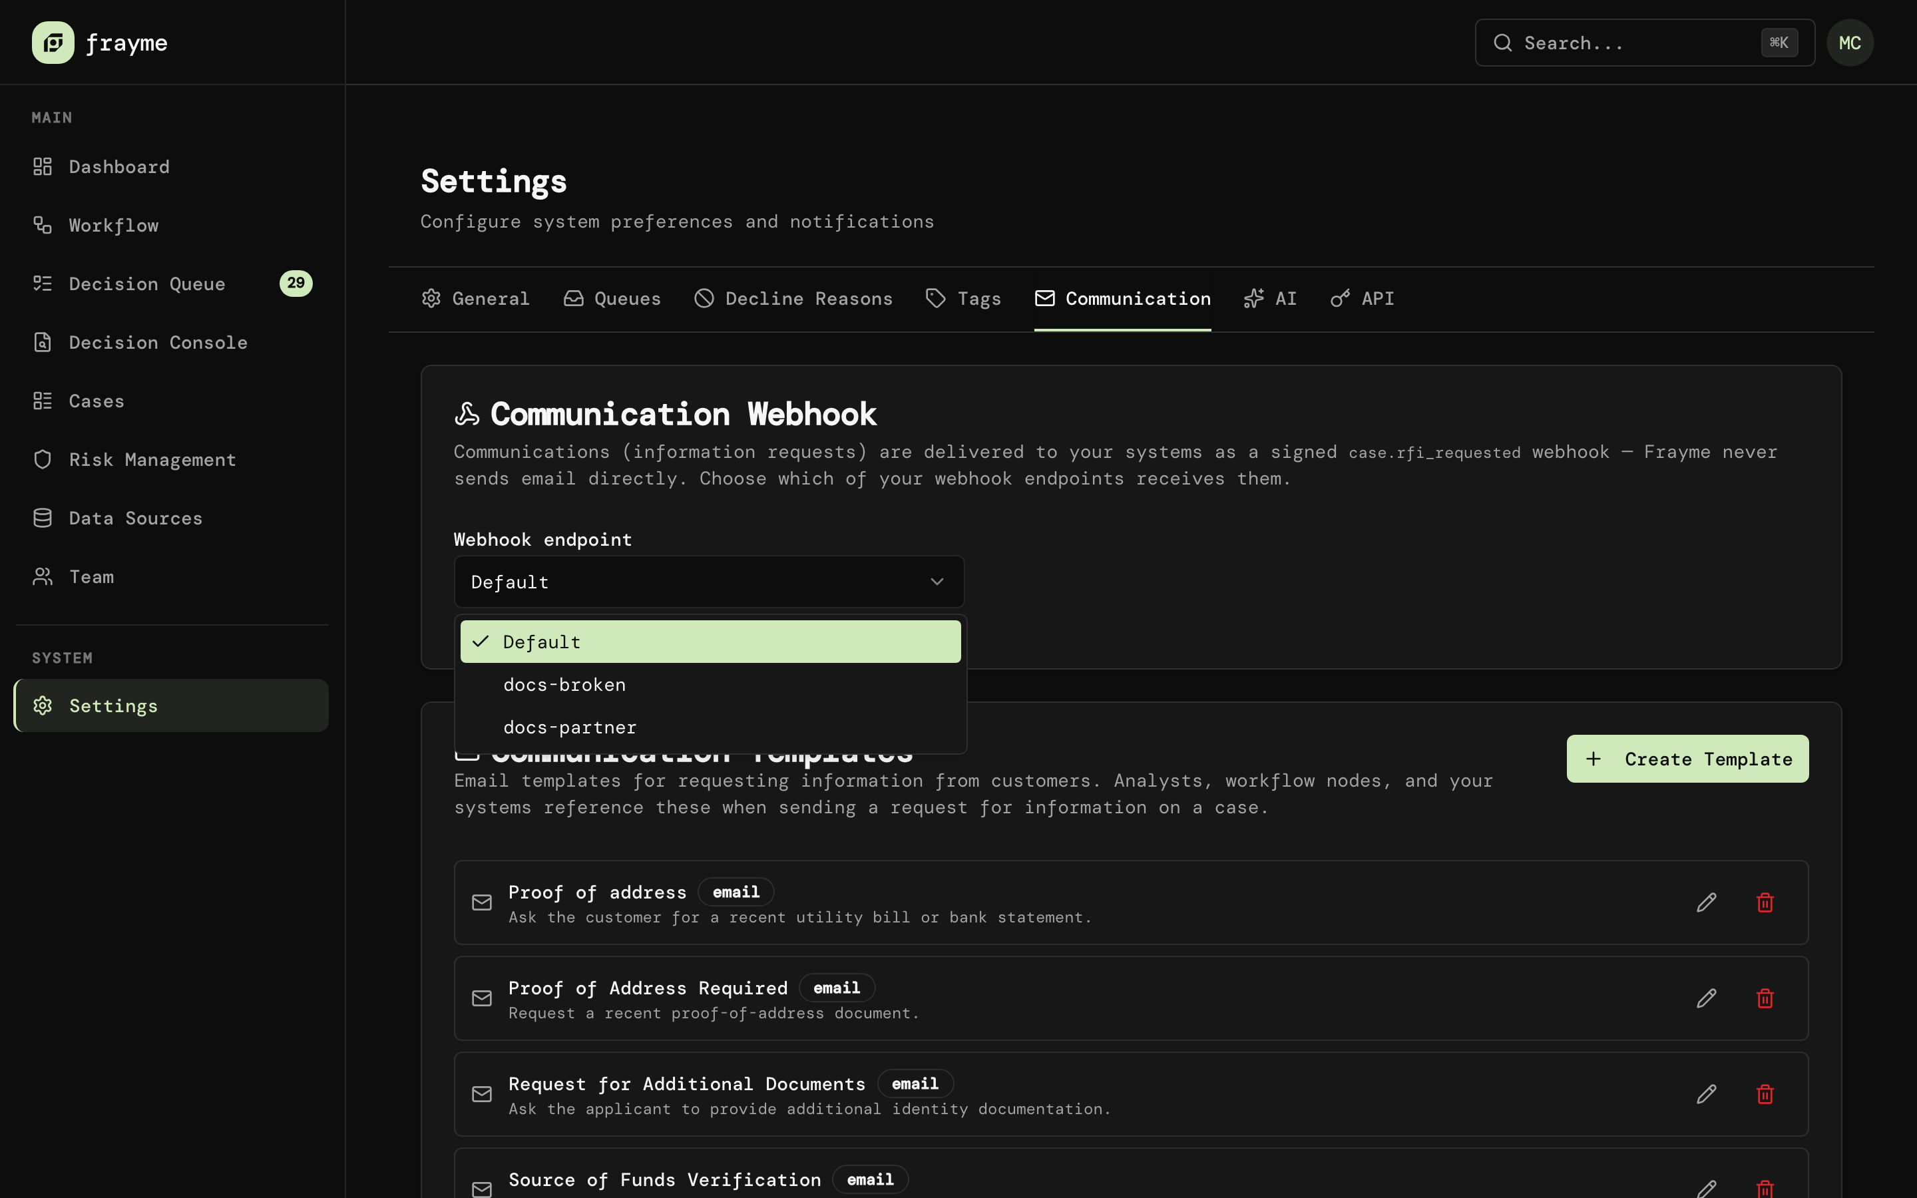Click mail icon of Proof of Address Required

click(x=482, y=998)
